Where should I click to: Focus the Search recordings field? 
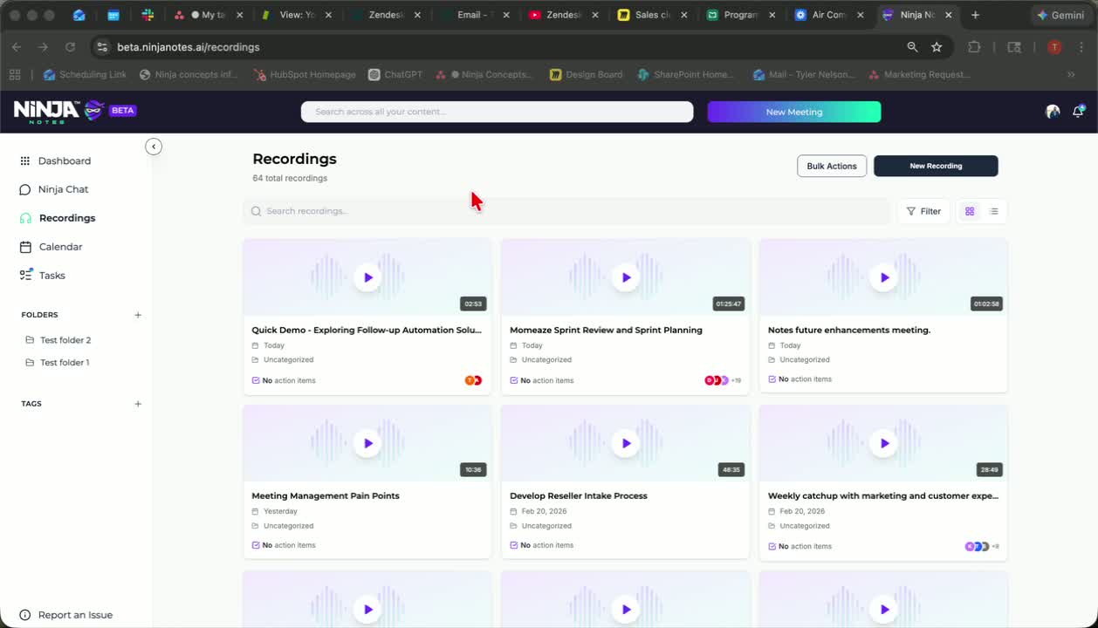566,211
